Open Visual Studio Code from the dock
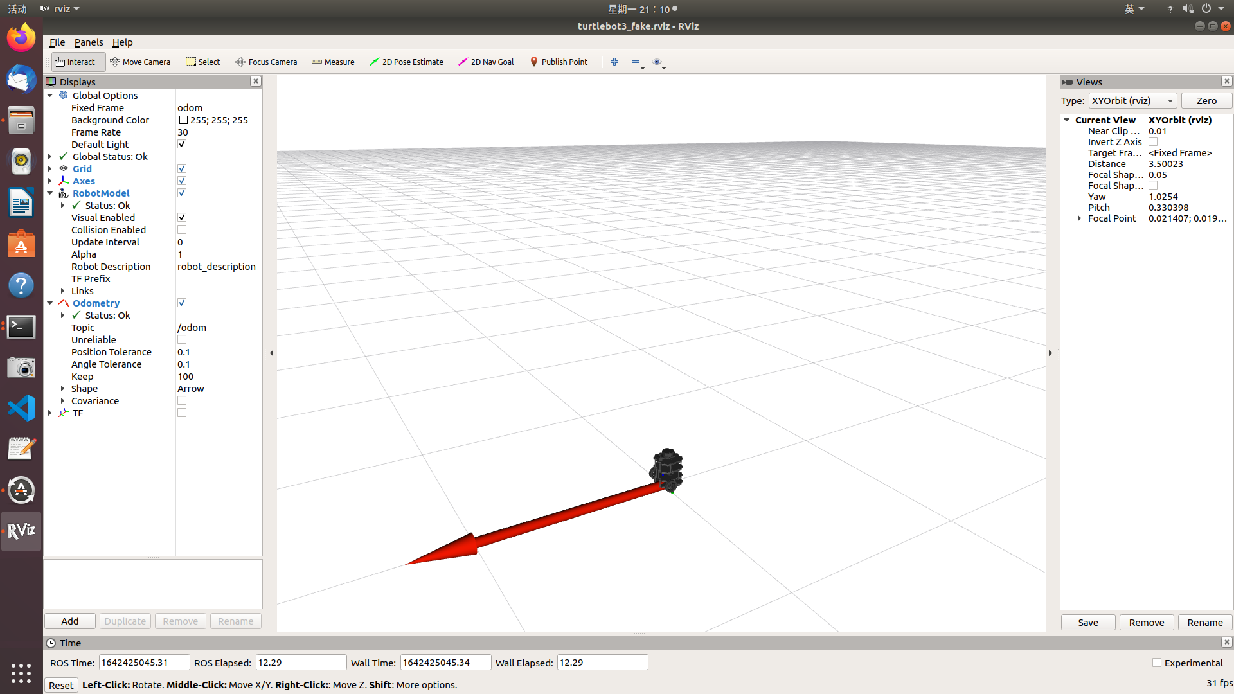1234x694 pixels. tap(21, 408)
